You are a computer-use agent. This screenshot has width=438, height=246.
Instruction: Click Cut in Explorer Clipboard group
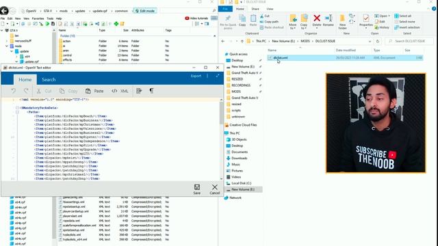(x=265, y=16)
